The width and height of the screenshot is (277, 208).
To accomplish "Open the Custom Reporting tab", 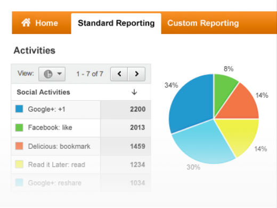I will [203, 23].
